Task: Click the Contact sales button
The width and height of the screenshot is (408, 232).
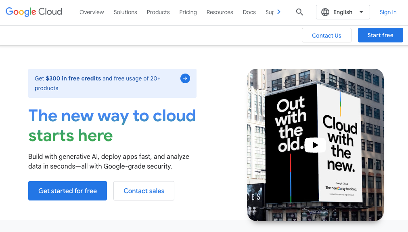Action: (x=144, y=191)
